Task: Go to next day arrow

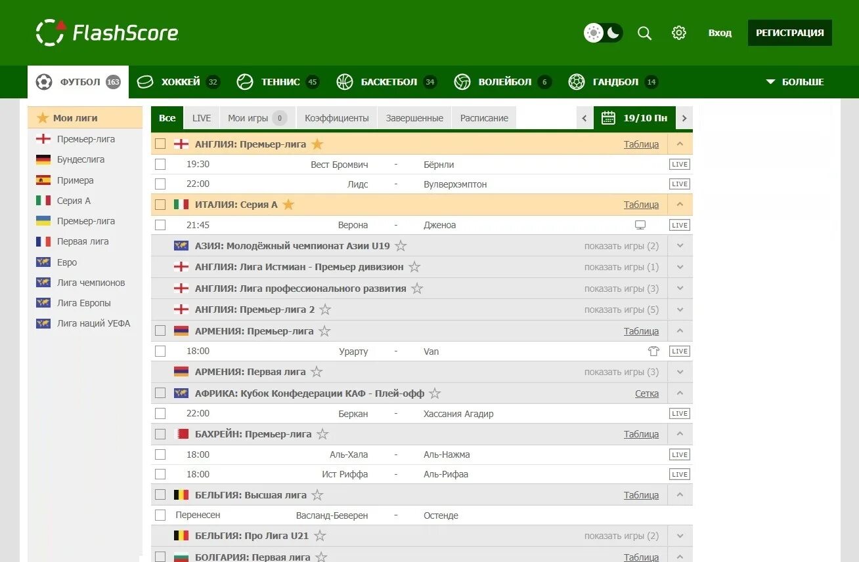Action: [x=684, y=118]
